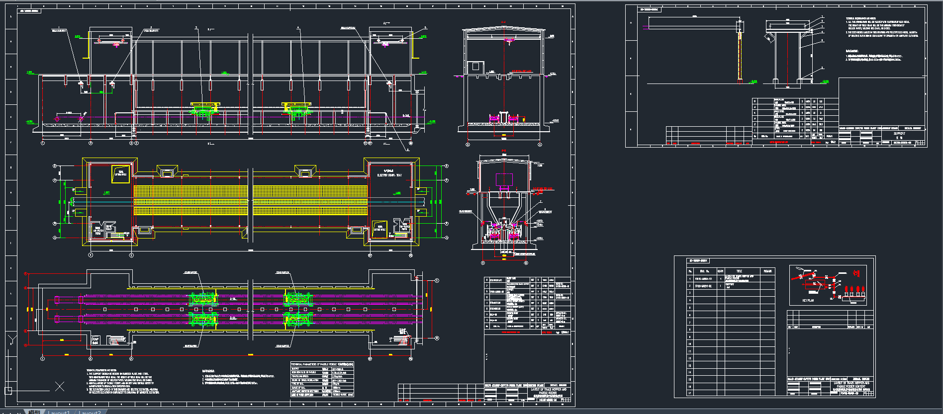Click the paddle feeder technical parameters table

point(322,379)
